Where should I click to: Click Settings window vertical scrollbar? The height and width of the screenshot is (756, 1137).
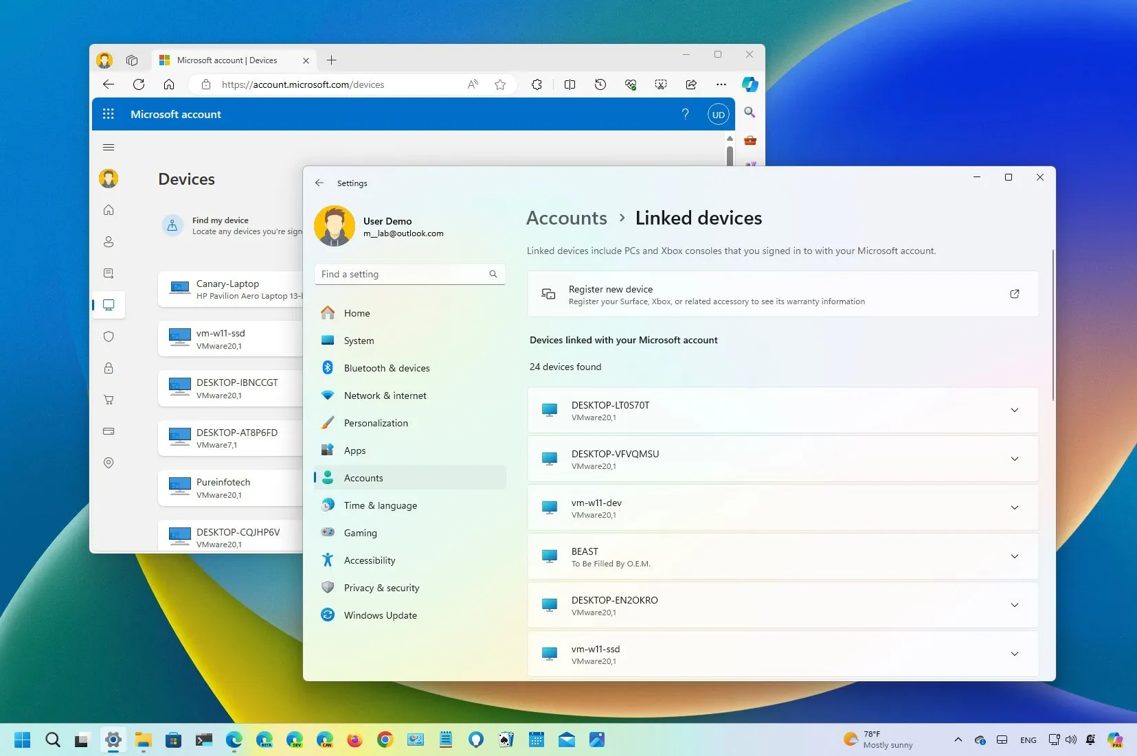point(1052,325)
